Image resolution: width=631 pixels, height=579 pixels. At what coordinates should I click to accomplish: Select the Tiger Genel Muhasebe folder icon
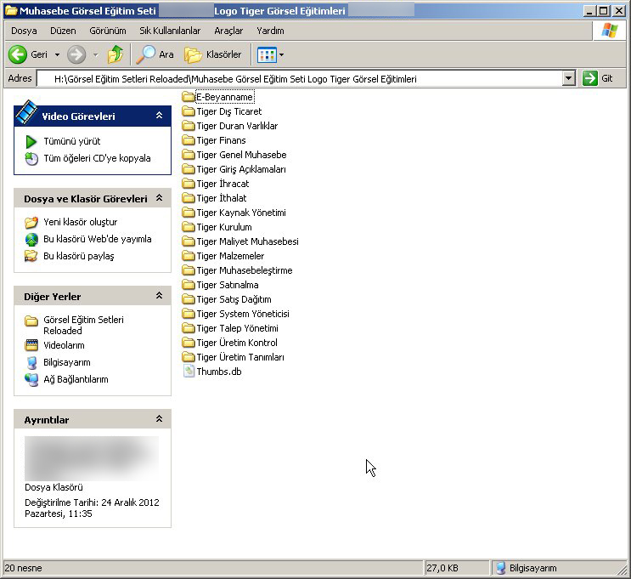[188, 155]
